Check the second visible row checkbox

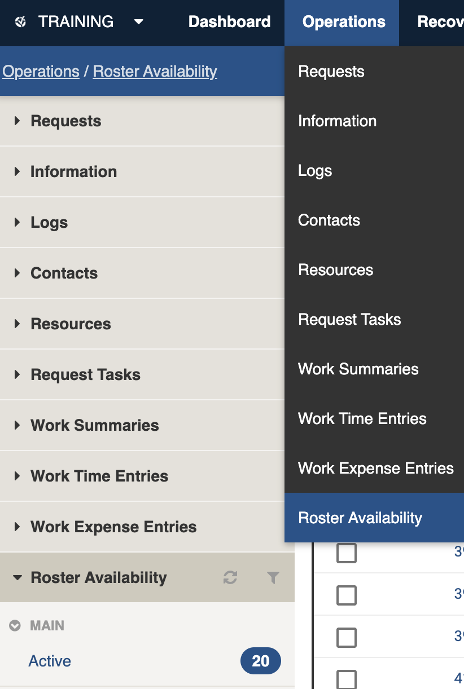347,595
